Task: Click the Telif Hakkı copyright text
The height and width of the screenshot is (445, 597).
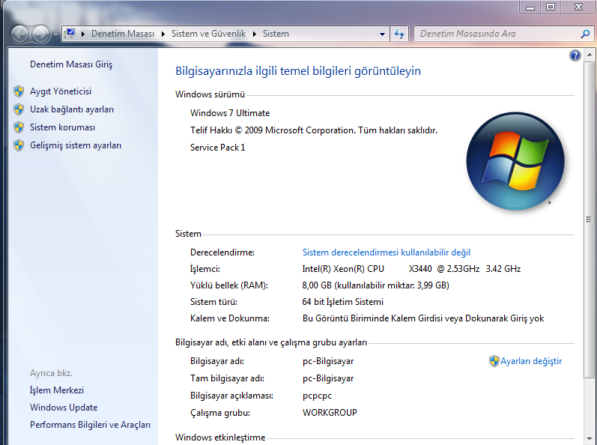Action: tap(314, 130)
